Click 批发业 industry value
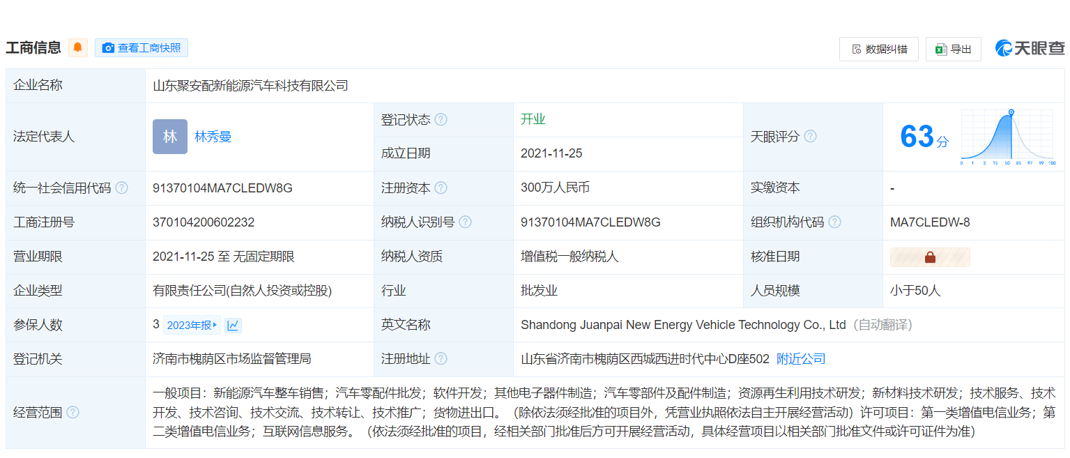Image resolution: width=1070 pixels, height=458 pixels. pos(540,291)
